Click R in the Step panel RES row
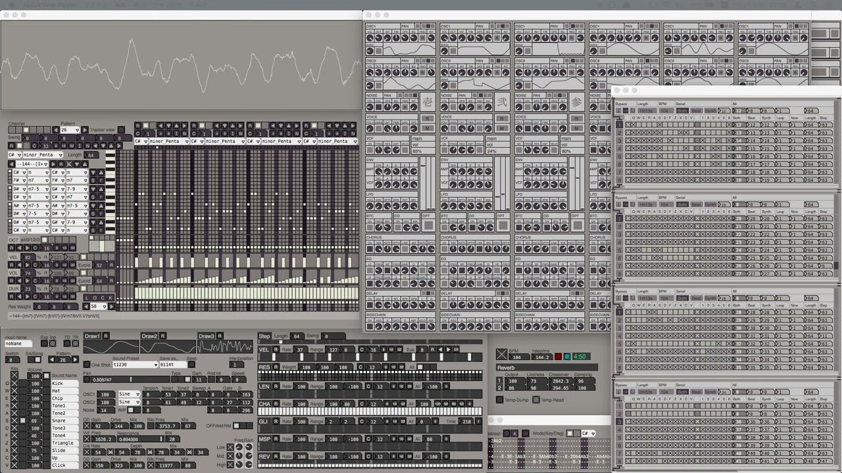This screenshot has height=473, width=842. point(276,368)
